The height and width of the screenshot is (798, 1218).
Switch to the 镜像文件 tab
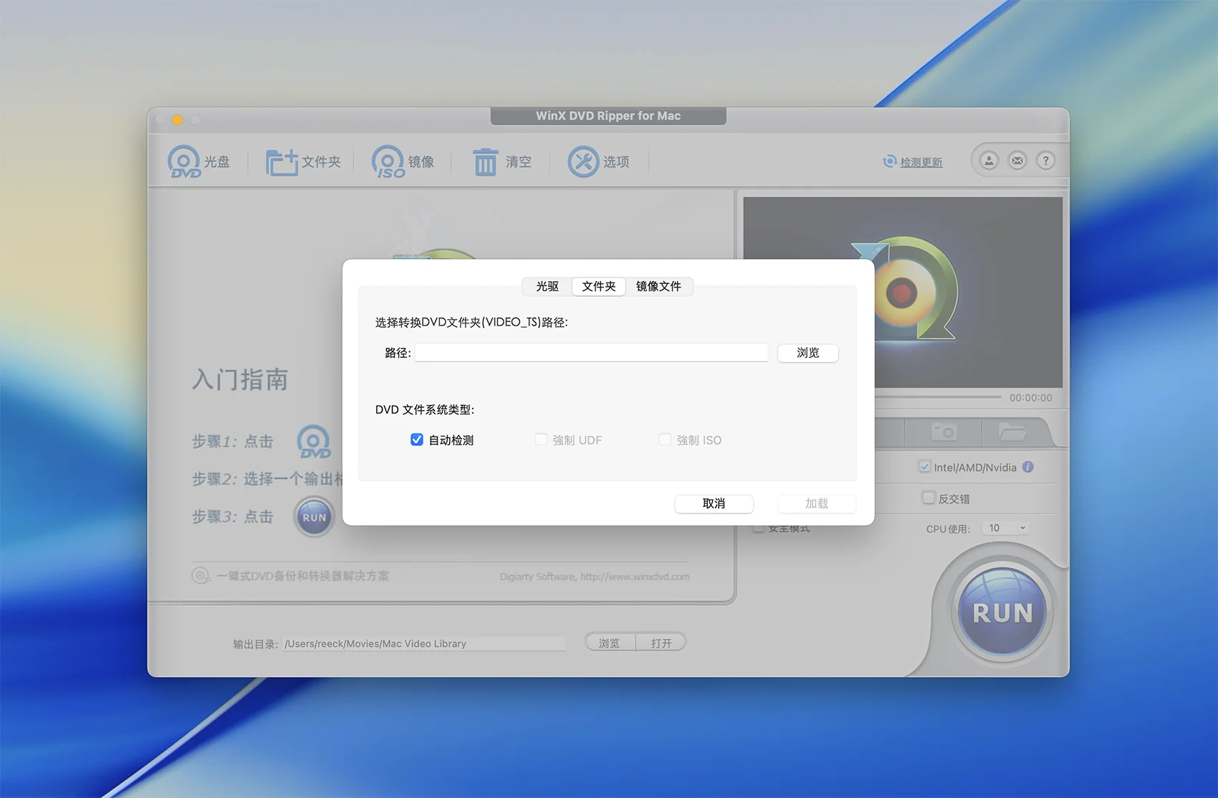(x=658, y=286)
